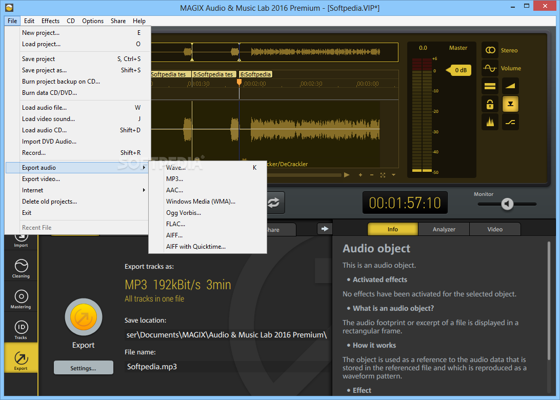Screen dimensions: 560x400
Task: Expand the Internet submenu arrow
Action: 144,190
